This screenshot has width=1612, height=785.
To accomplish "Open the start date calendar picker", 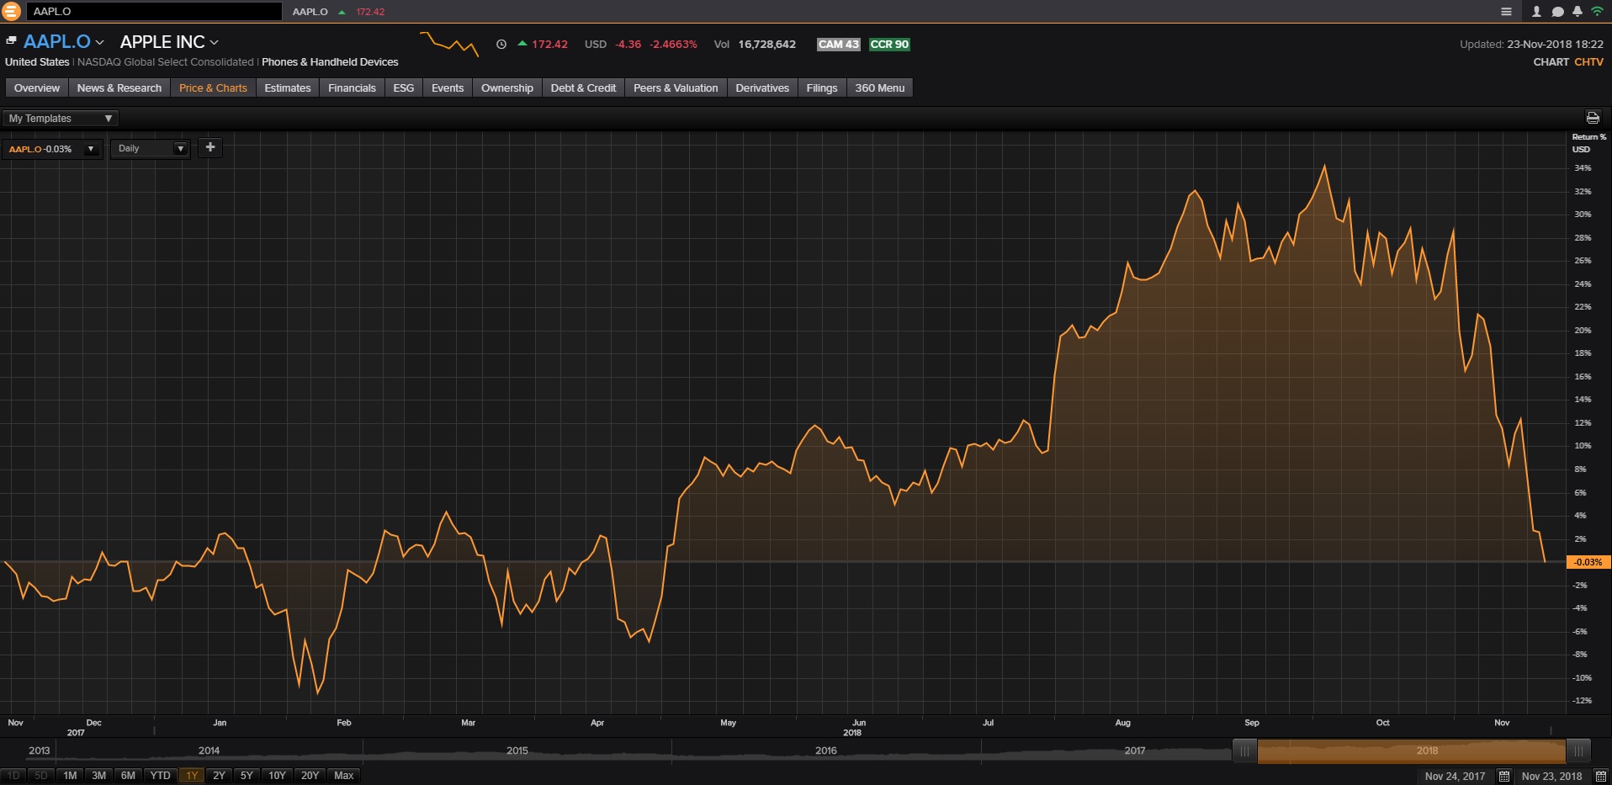I will click(x=1504, y=776).
